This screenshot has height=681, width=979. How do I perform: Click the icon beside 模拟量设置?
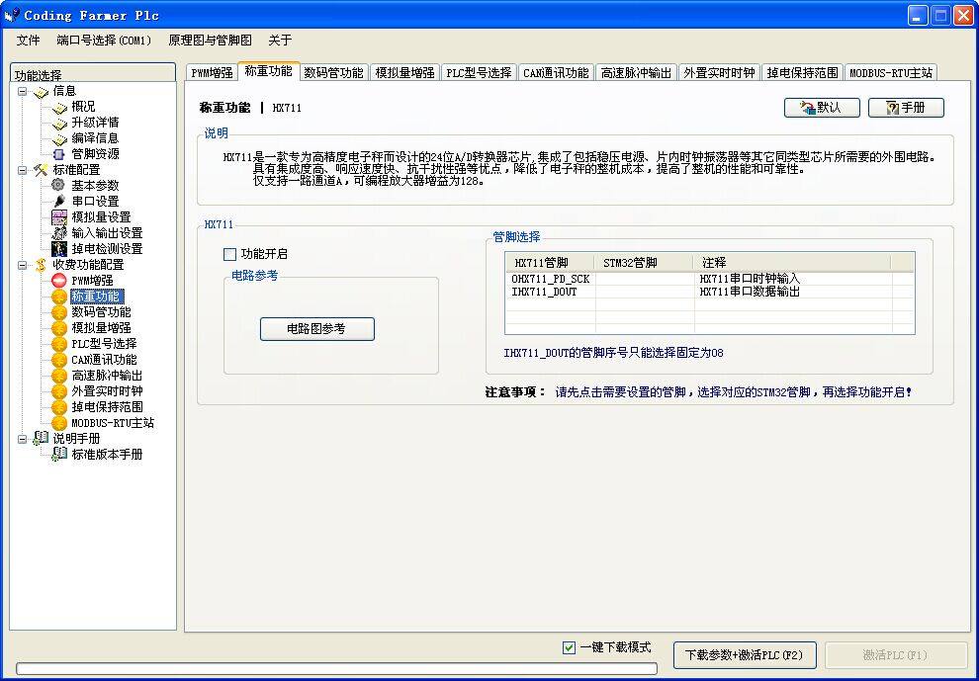pos(59,217)
